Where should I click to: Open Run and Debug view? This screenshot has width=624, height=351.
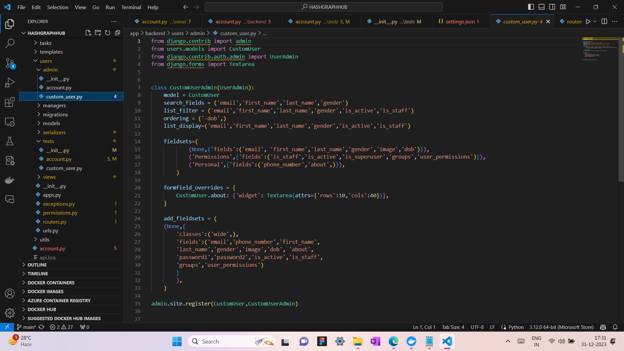pyautogui.click(x=10, y=83)
